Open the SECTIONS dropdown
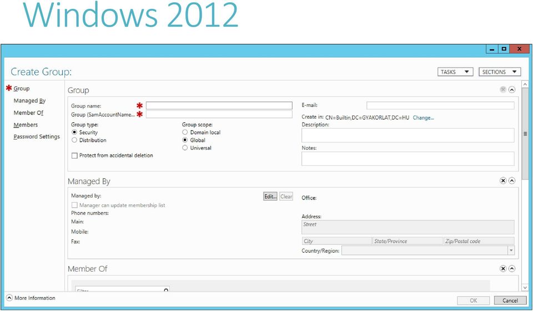The image size is (533, 312). (x=500, y=72)
